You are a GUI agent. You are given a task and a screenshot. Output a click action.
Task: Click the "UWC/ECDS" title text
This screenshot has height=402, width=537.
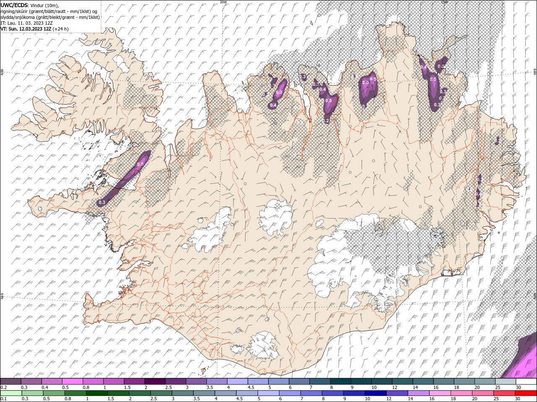pyautogui.click(x=14, y=5)
